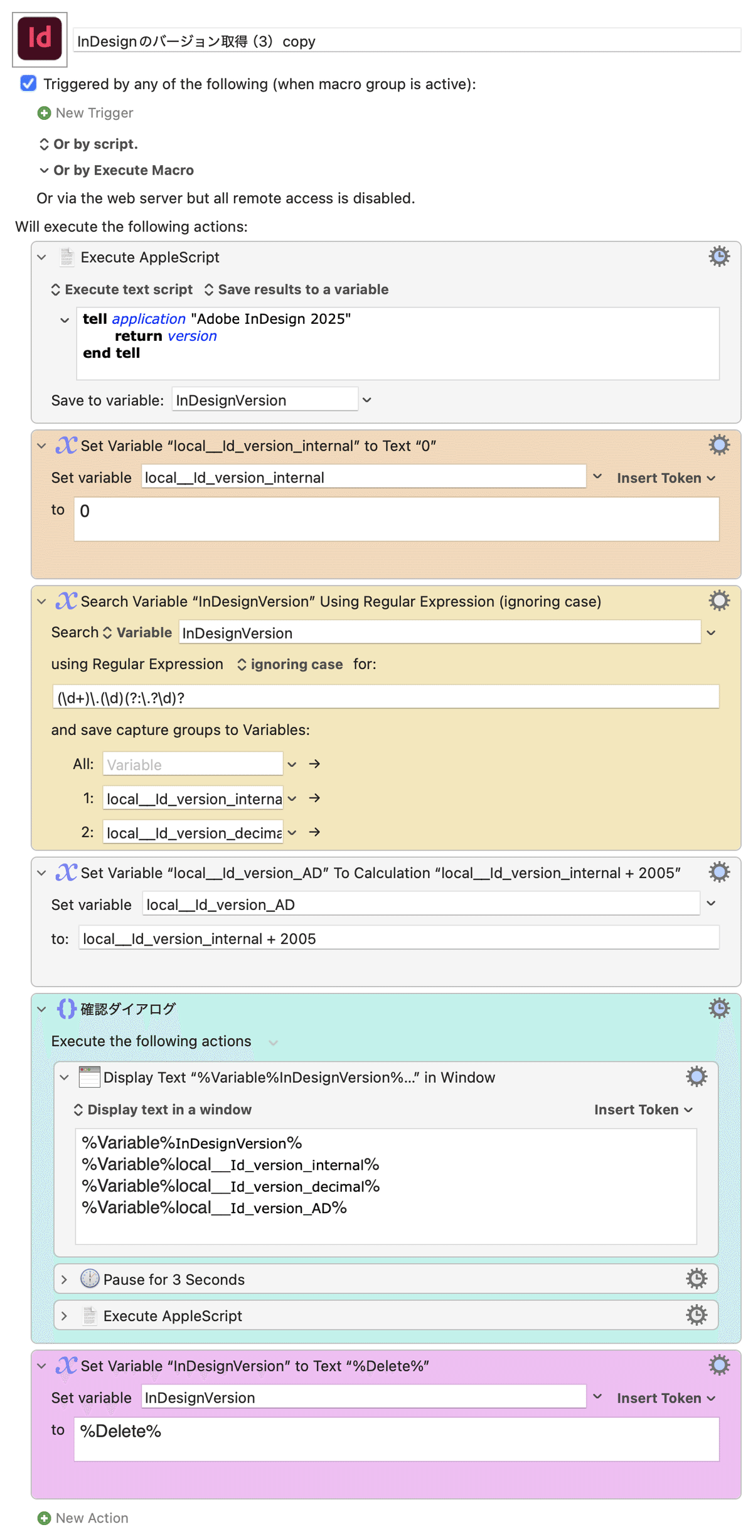Click variable icon of Set Variable local__Id_version_internal
The width and height of the screenshot is (753, 1537).
[67, 445]
